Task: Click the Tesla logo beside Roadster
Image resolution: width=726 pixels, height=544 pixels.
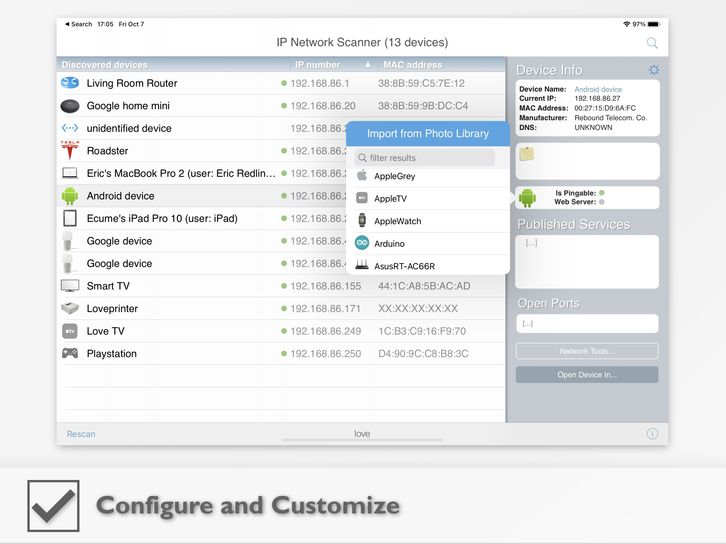Action: [70, 151]
